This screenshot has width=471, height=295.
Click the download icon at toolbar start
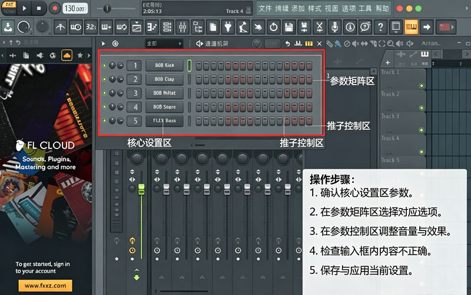pyautogui.click(x=8, y=27)
